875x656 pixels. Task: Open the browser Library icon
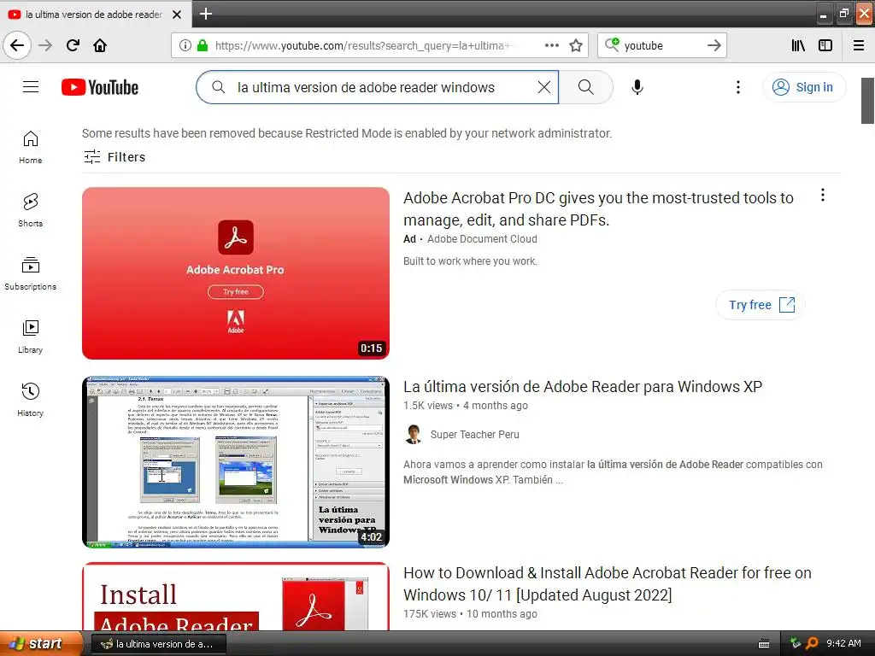pyautogui.click(x=798, y=45)
